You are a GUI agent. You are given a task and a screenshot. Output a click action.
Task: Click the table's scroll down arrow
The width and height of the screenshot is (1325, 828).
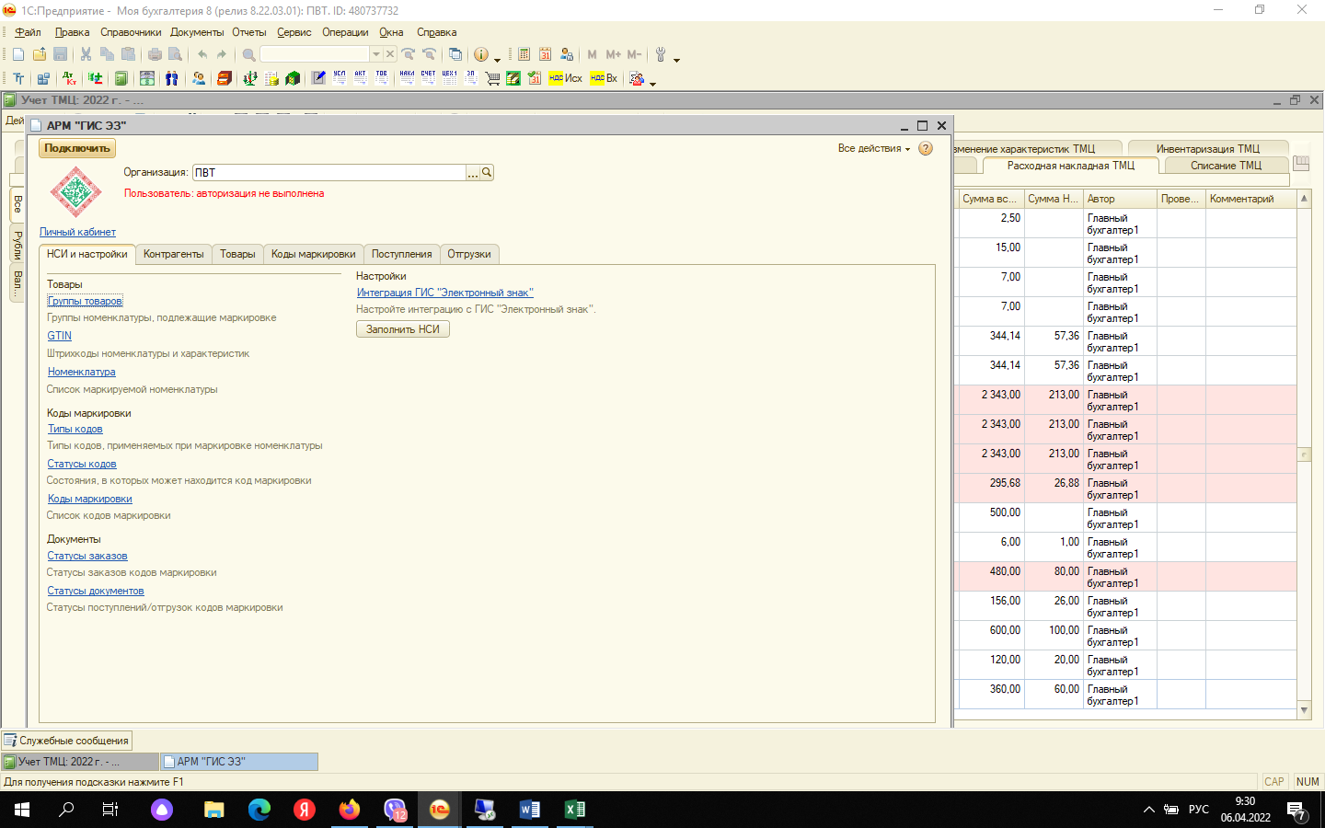click(x=1304, y=709)
